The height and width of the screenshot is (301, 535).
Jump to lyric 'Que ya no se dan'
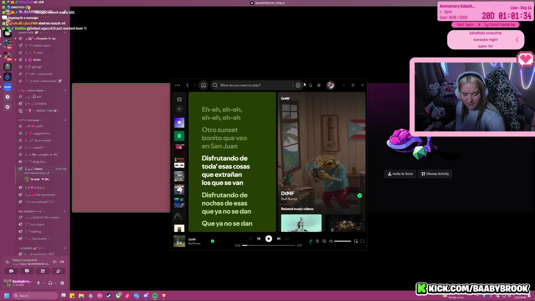click(227, 224)
